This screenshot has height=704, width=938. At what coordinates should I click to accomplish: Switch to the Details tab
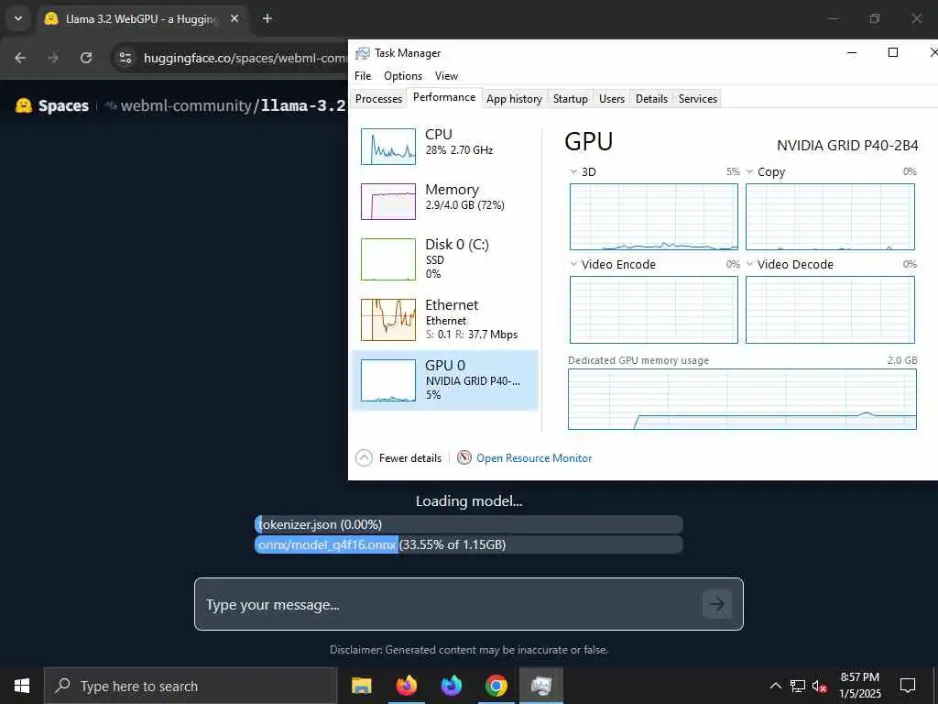click(x=651, y=99)
